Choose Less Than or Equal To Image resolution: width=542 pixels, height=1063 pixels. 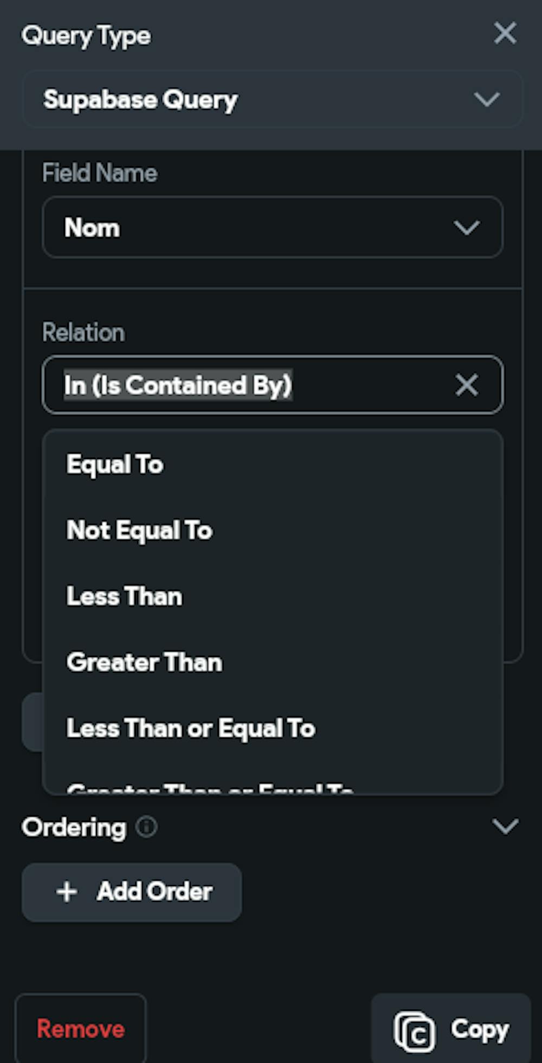(x=191, y=729)
